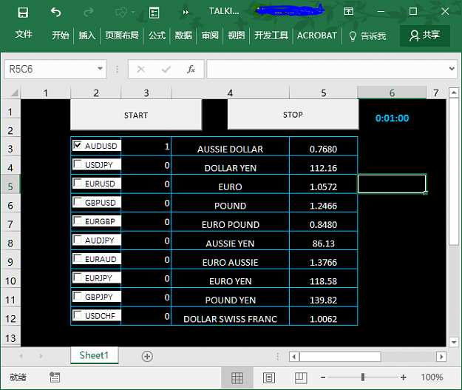Expand the formula bar
The image size is (462, 390).
click(452, 69)
